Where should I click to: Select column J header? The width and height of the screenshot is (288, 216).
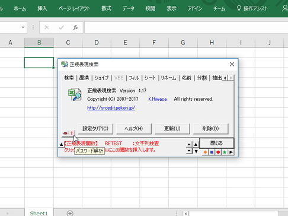270,43
